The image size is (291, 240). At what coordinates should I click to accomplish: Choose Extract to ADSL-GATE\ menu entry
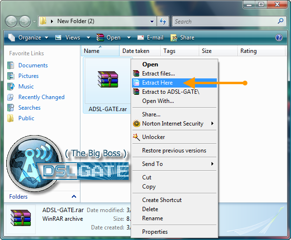pyautogui.click(x=174, y=92)
